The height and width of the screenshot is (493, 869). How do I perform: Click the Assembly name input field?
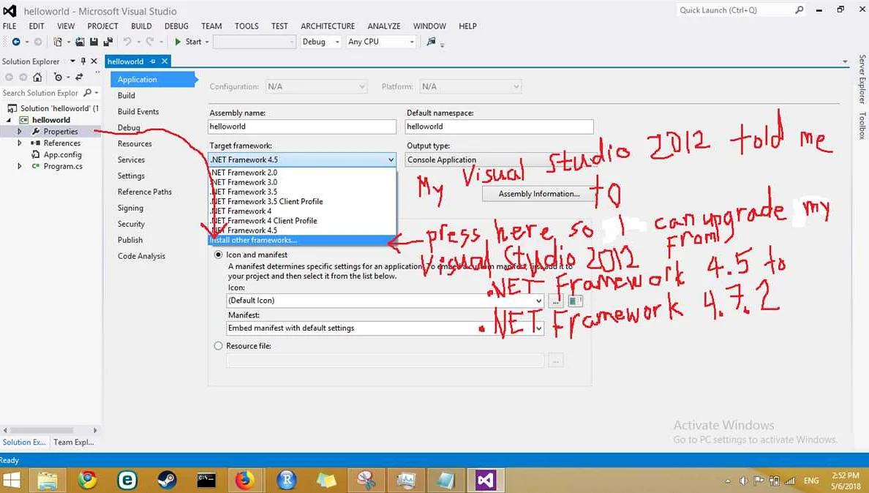(302, 127)
